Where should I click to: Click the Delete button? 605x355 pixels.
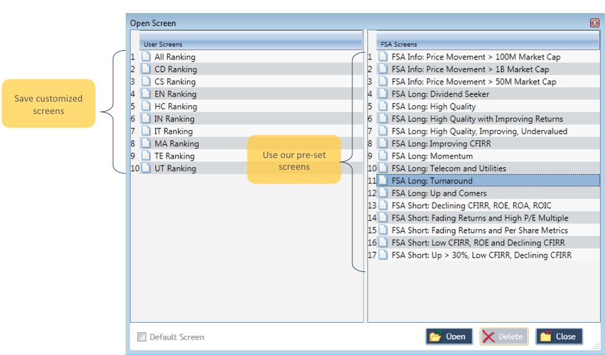click(x=504, y=336)
